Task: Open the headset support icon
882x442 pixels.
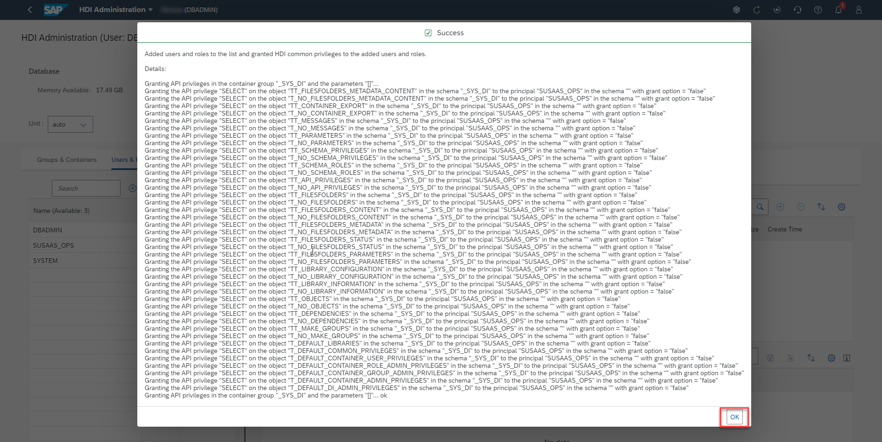Action: click(x=798, y=10)
